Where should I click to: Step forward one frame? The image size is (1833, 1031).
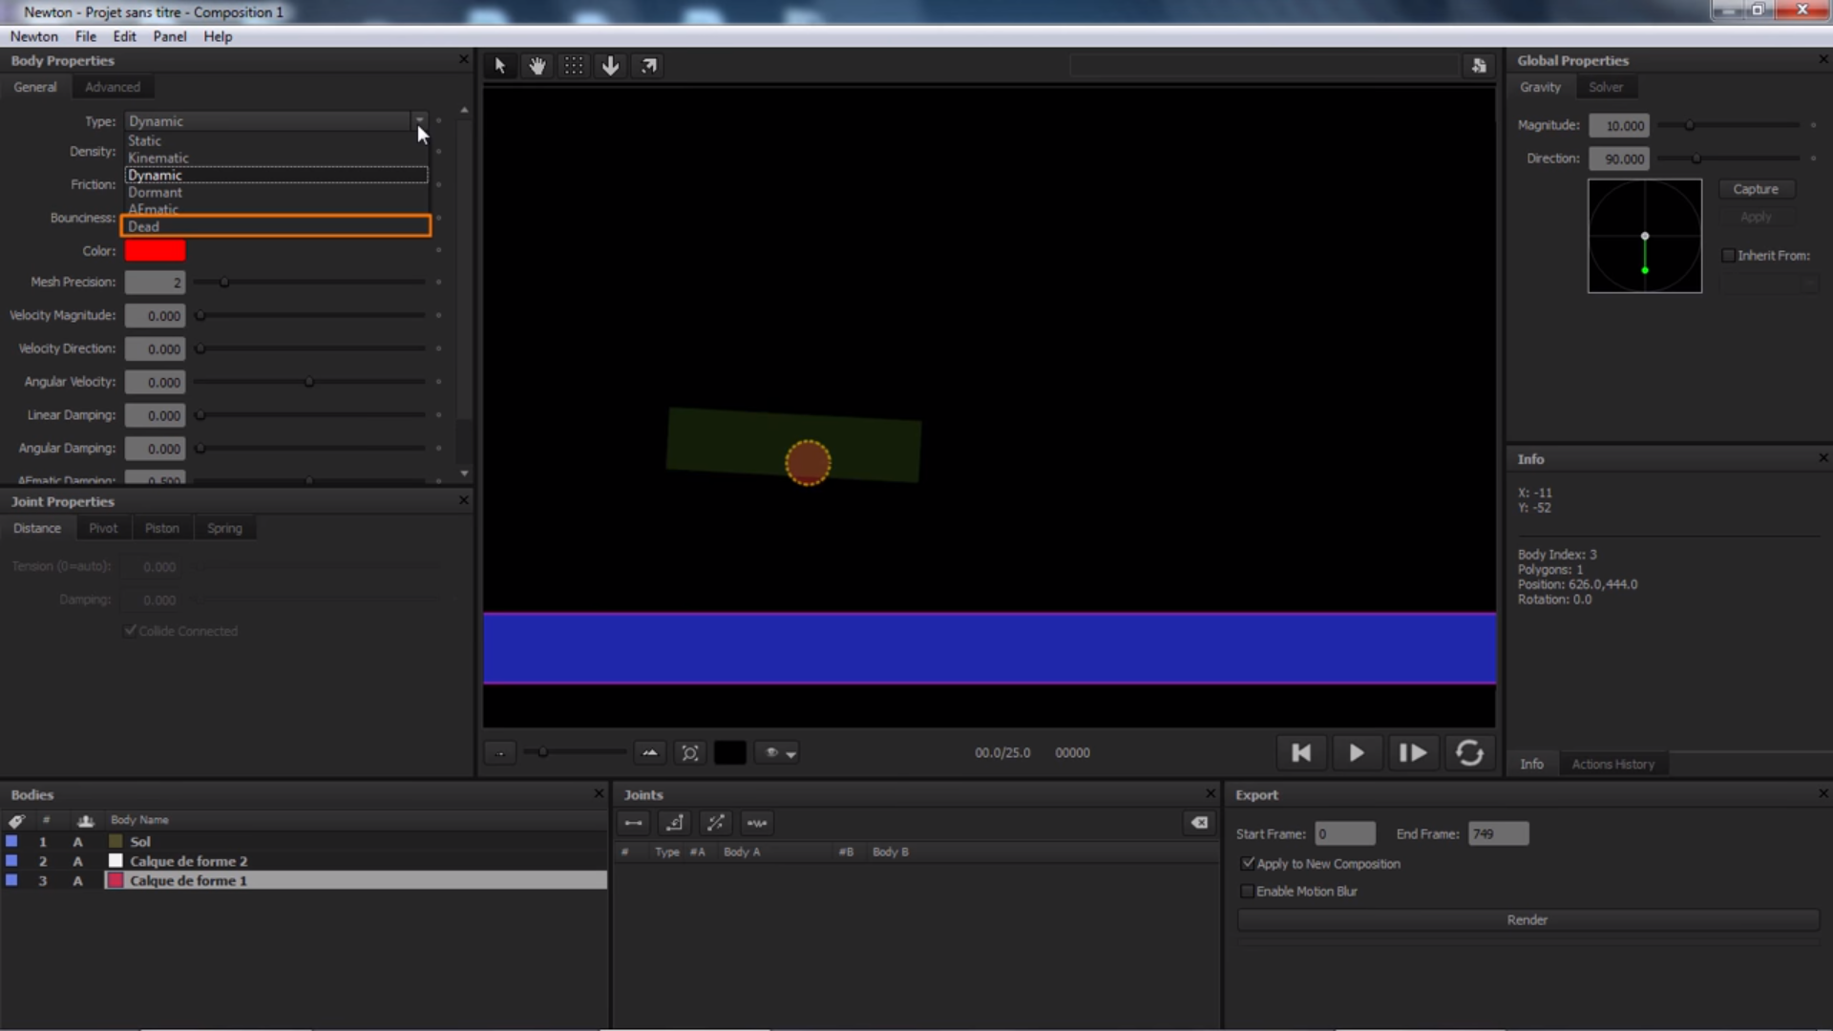pyautogui.click(x=1412, y=753)
